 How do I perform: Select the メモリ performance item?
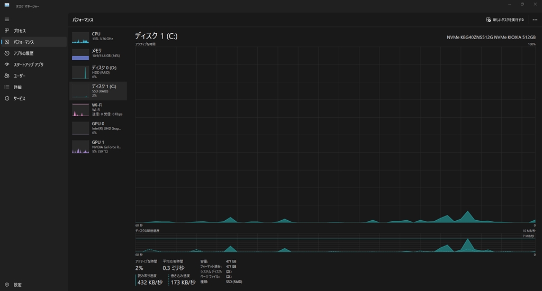[98, 54]
